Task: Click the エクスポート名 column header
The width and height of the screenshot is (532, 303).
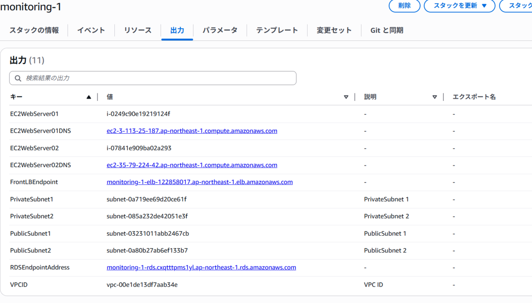Action: [x=474, y=97]
